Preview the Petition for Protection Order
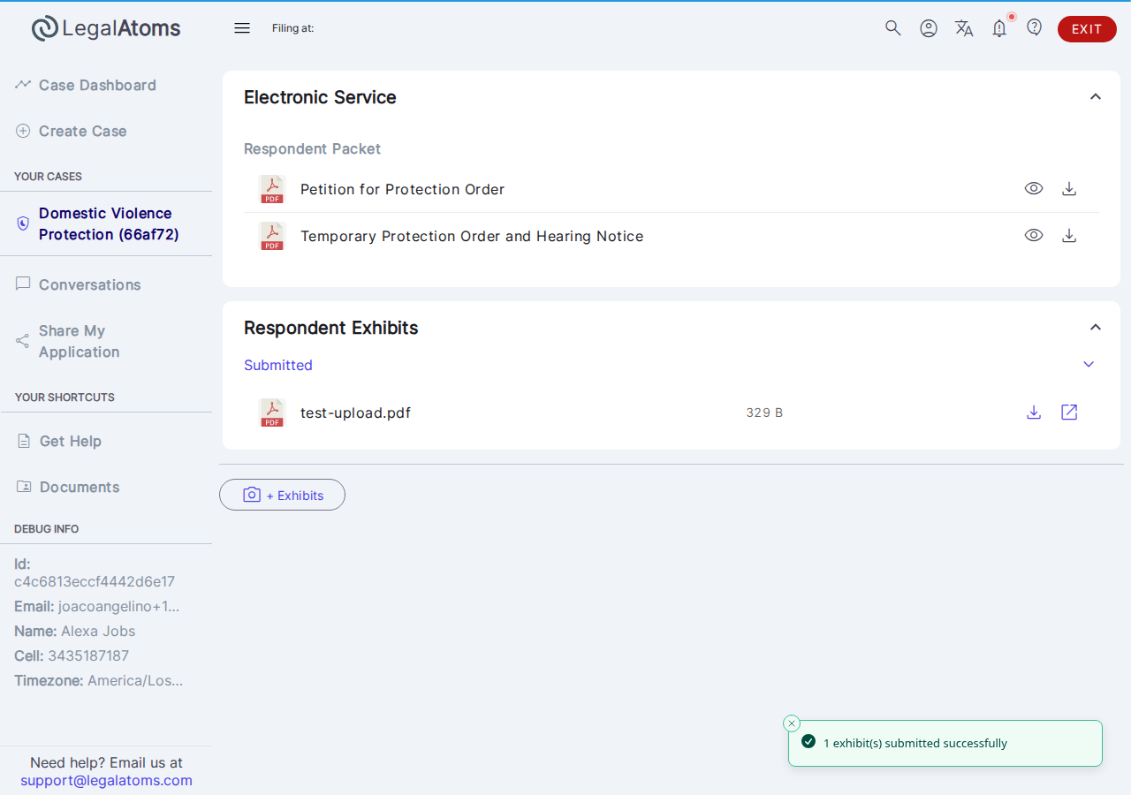The image size is (1131, 795). click(1034, 188)
